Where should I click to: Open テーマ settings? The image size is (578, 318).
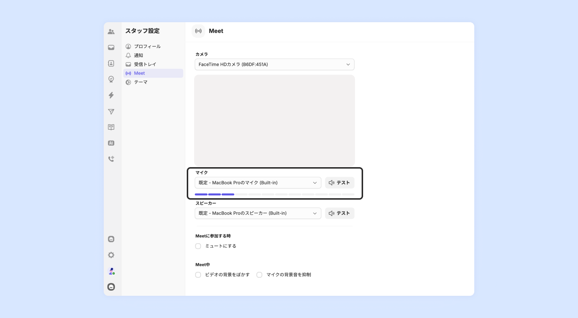click(x=153, y=82)
